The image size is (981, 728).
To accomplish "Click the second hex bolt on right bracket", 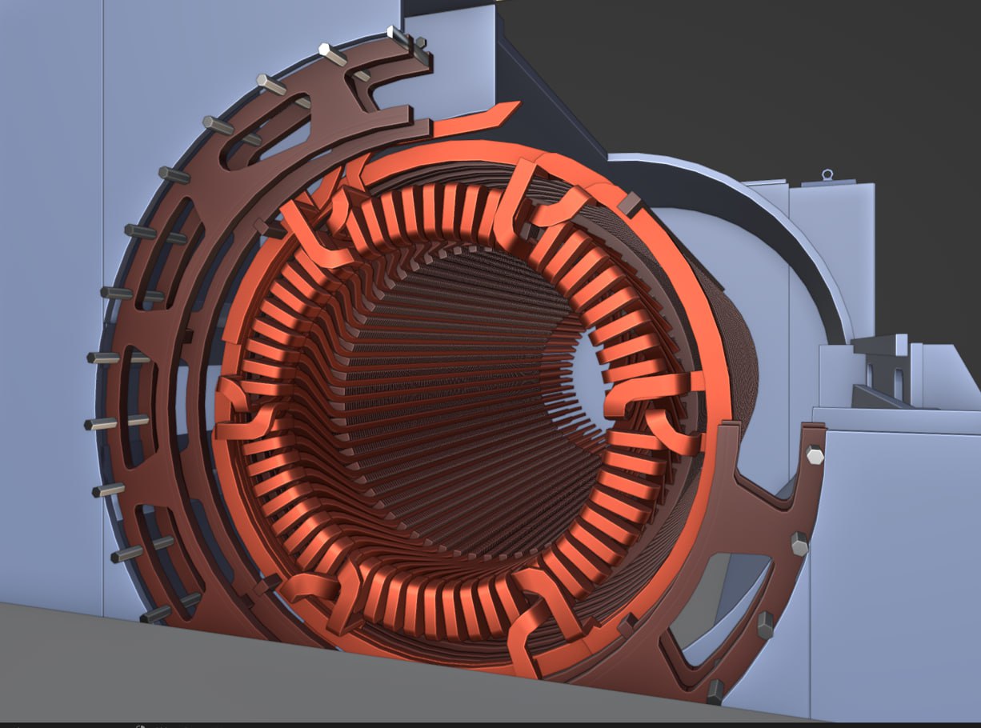I will (x=799, y=544).
